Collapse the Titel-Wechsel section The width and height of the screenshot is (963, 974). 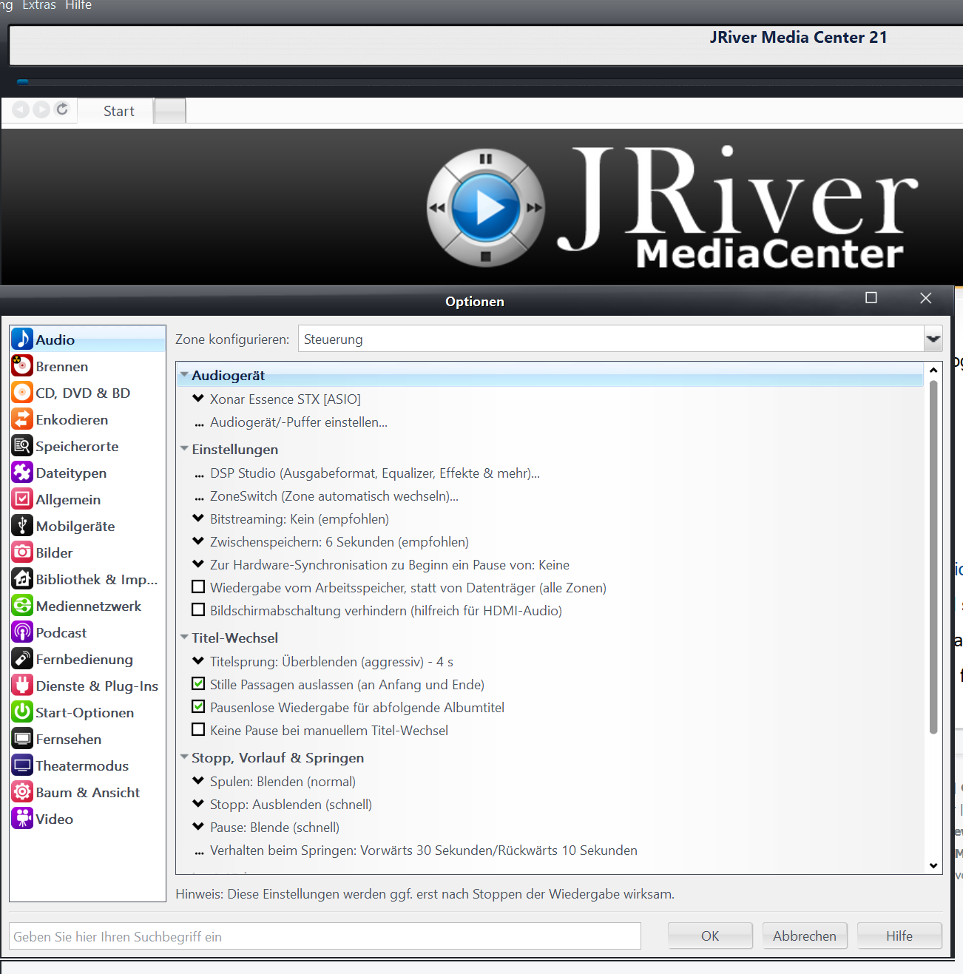click(184, 638)
